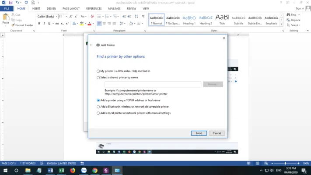The image size is (311, 175).
Task: Adjust the zoom slider in status bar
Action: (285, 164)
